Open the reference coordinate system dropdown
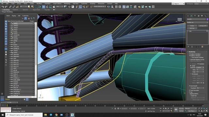This screenshot has height=117, width=209. pyautogui.click(x=59, y=6)
